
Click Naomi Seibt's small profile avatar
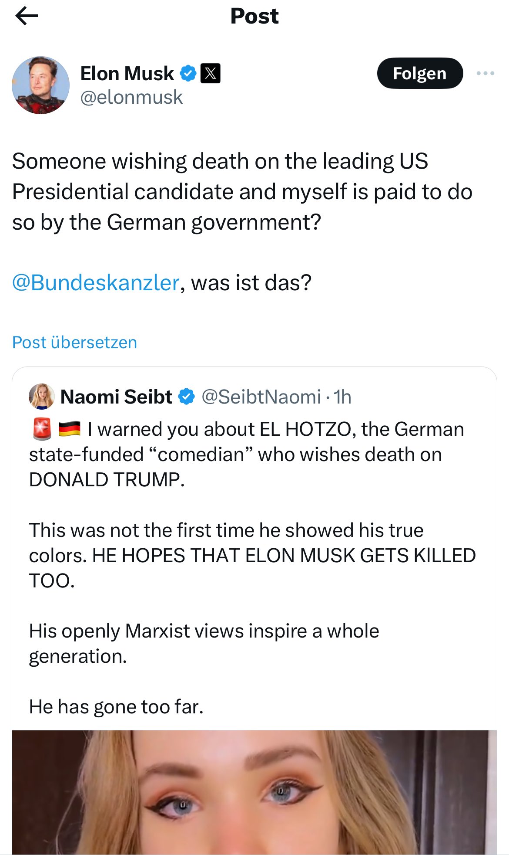point(42,397)
